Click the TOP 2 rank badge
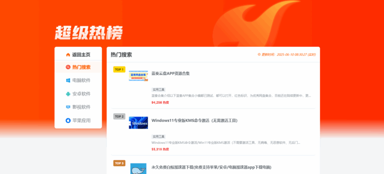Viewport: 384px width, 174px height. click(x=119, y=117)
